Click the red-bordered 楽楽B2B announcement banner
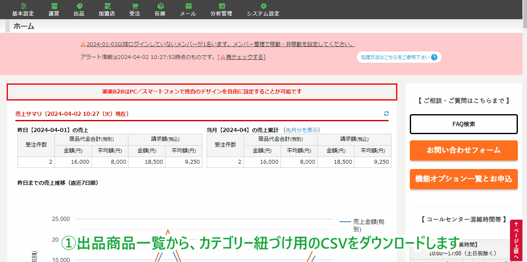This screenshot has width=527, height=262. click(202, 92)
